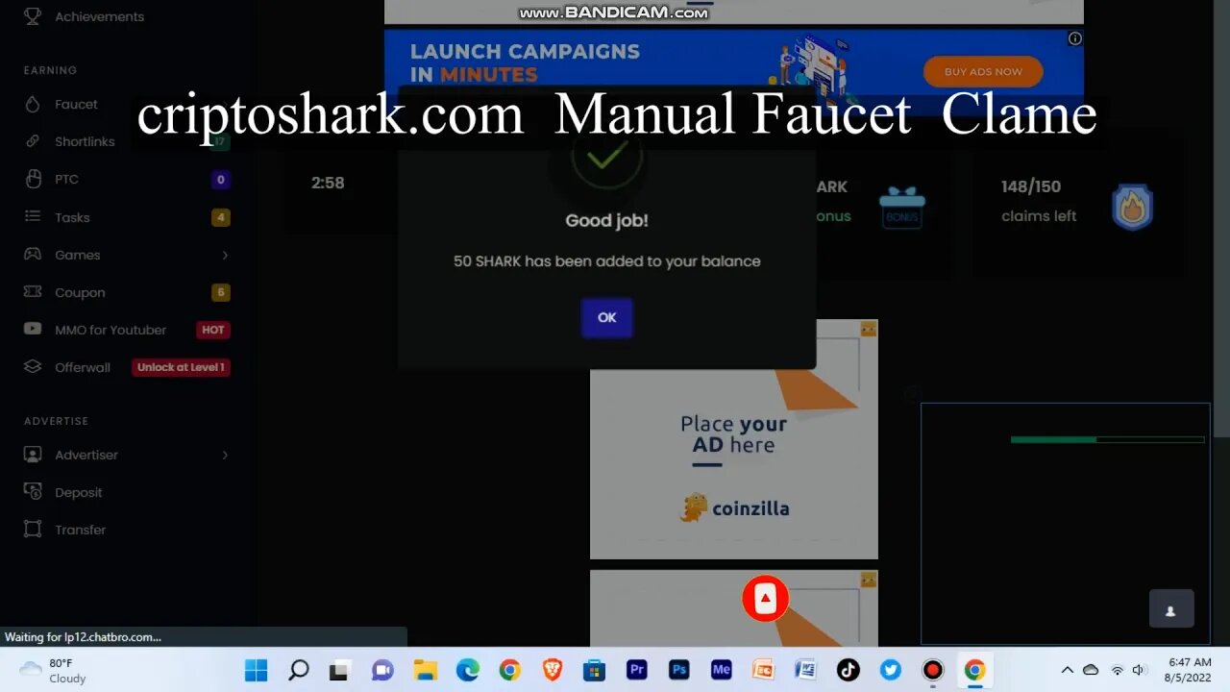
Task: Click the chat user icon button
Action: click(x=1171, y=609)
